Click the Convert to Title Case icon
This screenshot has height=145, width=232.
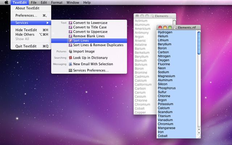point(70,27)
